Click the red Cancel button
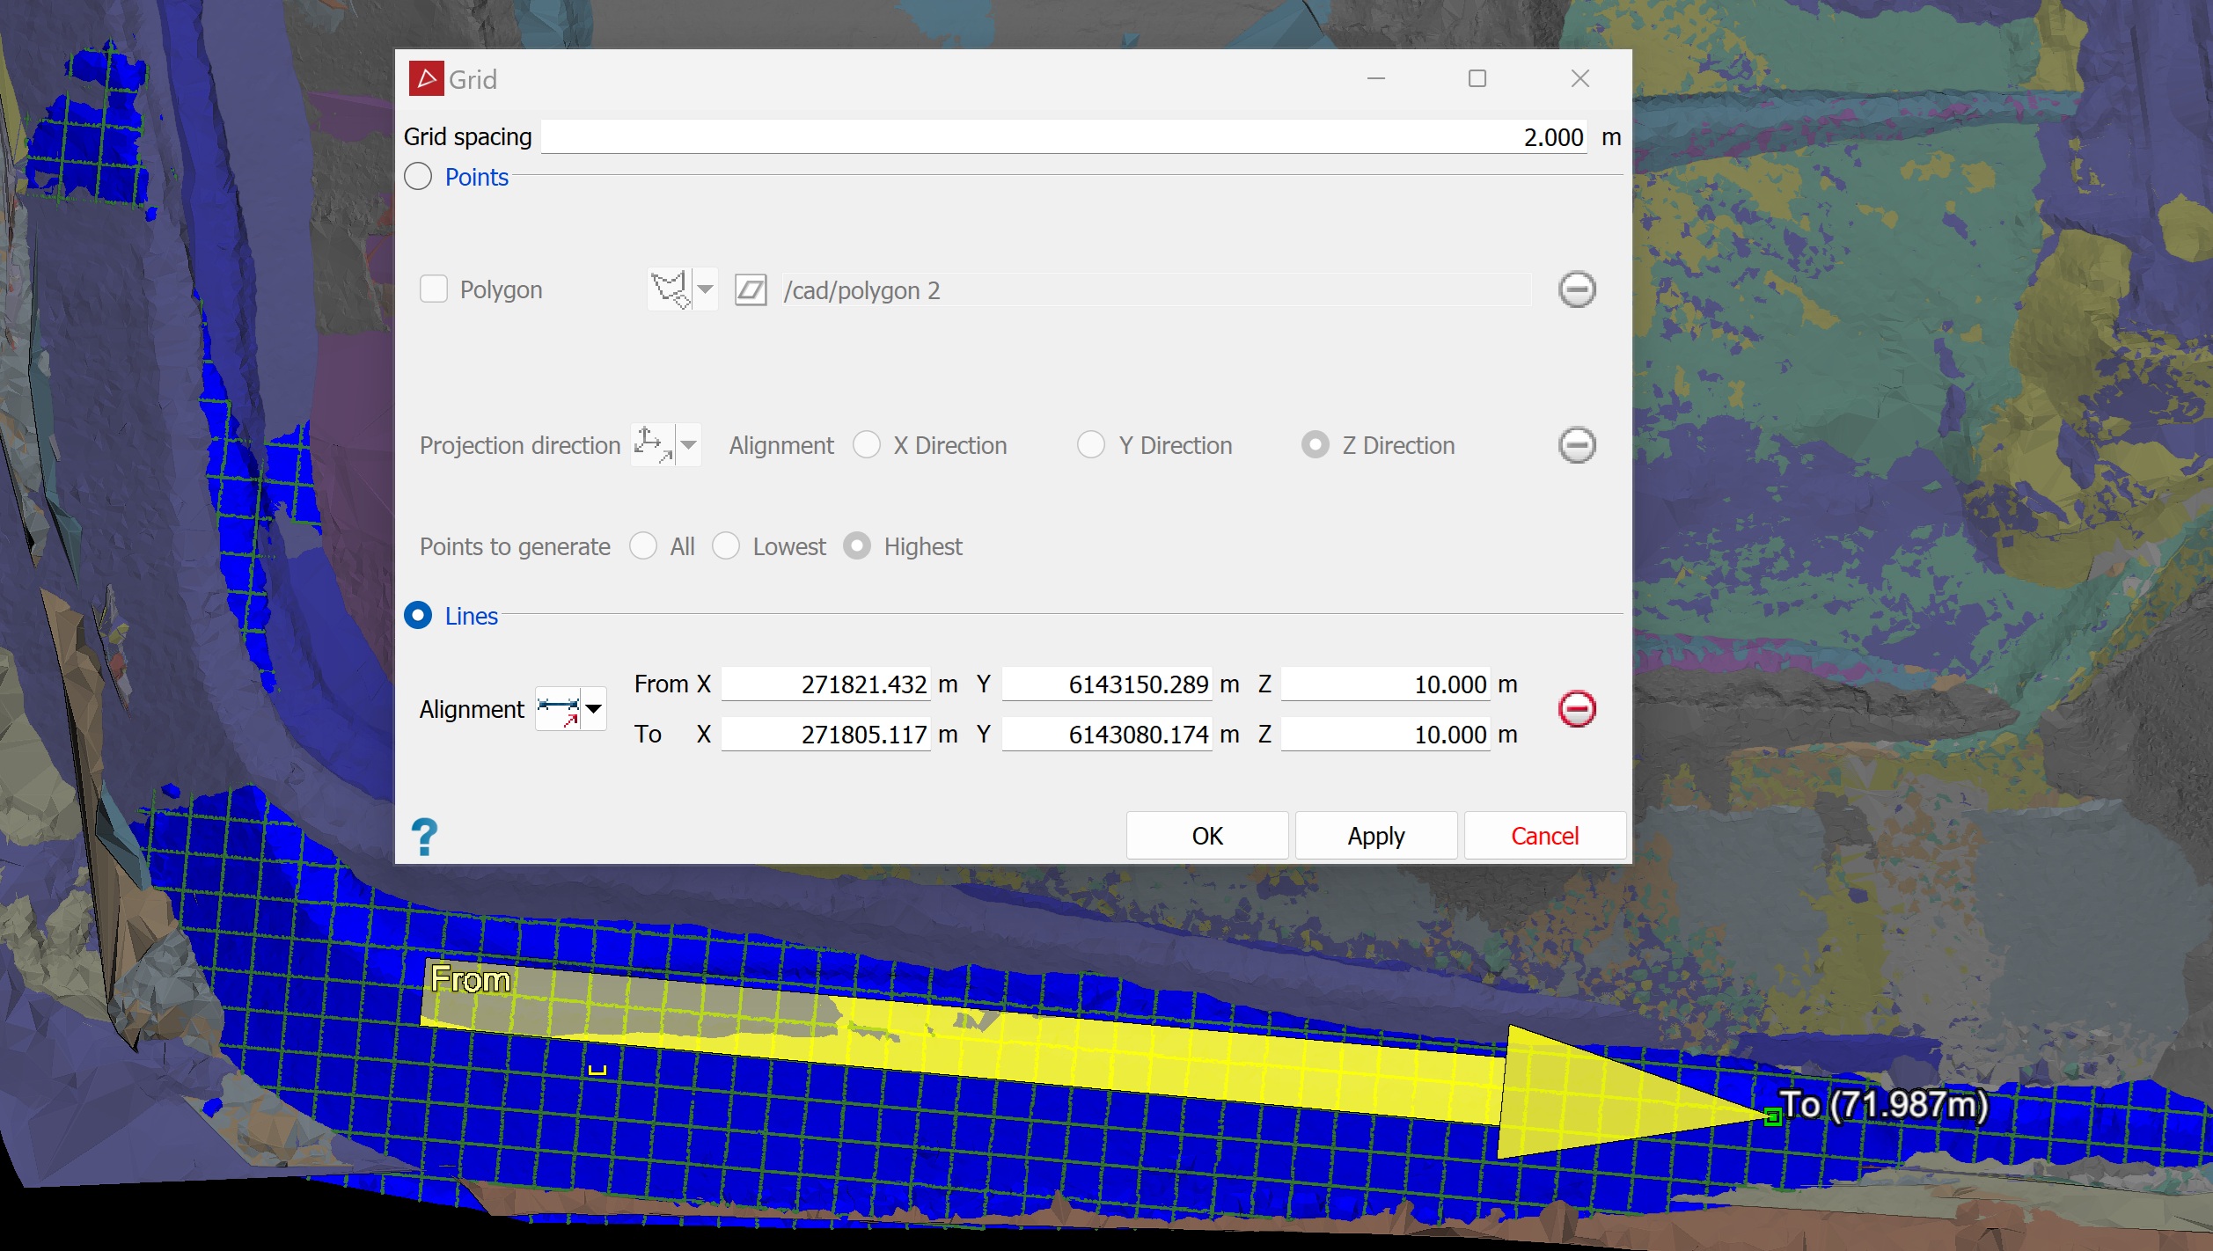This screenshot has width=2213, height=1251. (1544, 836)
